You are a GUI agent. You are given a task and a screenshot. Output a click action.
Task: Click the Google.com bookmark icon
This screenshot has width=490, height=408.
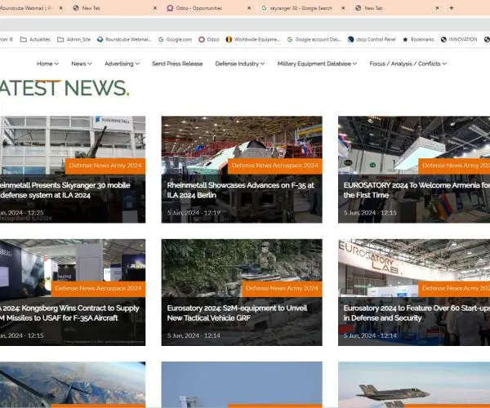pos(162,38)
